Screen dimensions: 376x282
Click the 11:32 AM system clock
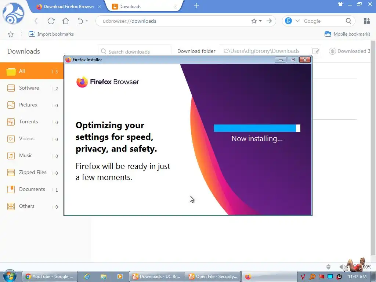coord(357,277)
